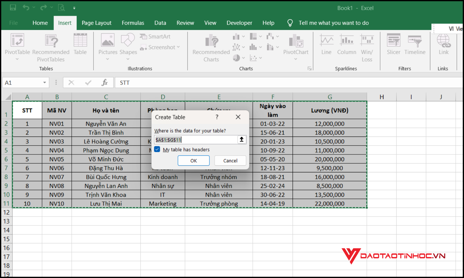Viewport: 464px width, 278px height.
Task: Click OK in the Create Table dialog
Action: 193,160
